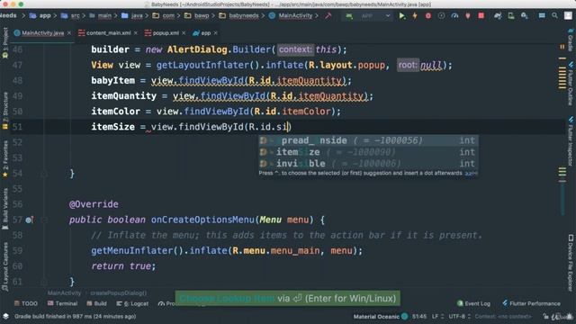Image resolution: width=576 pixels, height=324 pixels.
Task: Click the Material Oceanic theme indicator
Action: pyautogui.click(x=380, y=316)
